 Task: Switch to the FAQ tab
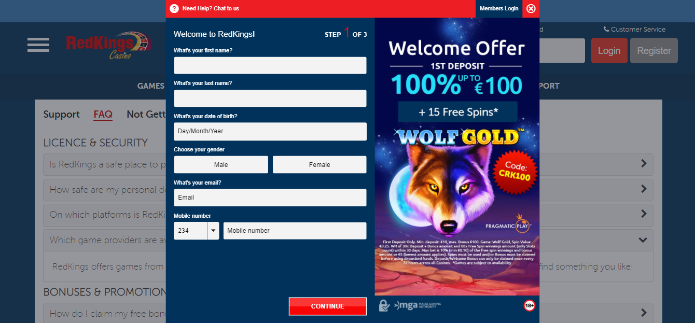pyautogui.click(x=103, y=115)
